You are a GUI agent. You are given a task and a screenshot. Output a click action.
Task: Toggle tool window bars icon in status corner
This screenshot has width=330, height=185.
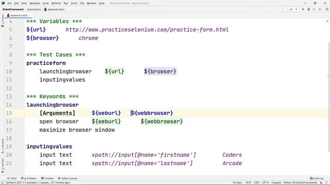3,183
